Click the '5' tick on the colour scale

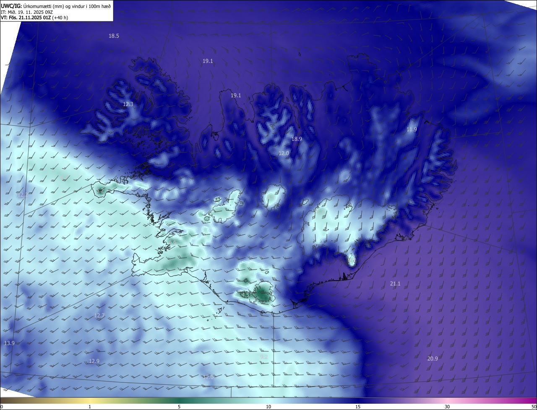179,407
